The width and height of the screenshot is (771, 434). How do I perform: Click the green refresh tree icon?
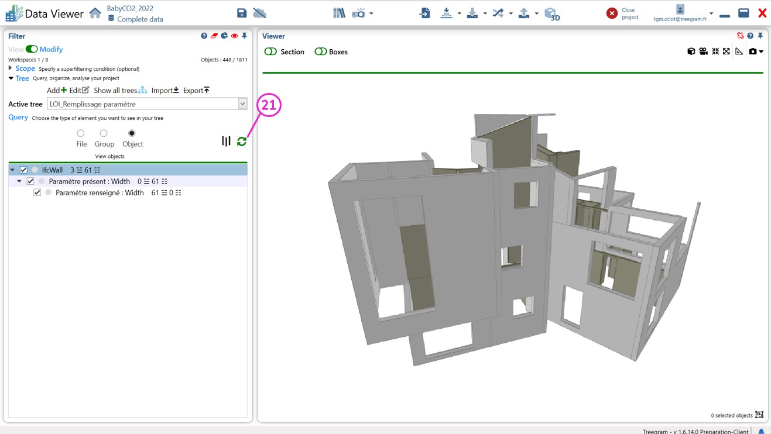click(x=242, y=142)
